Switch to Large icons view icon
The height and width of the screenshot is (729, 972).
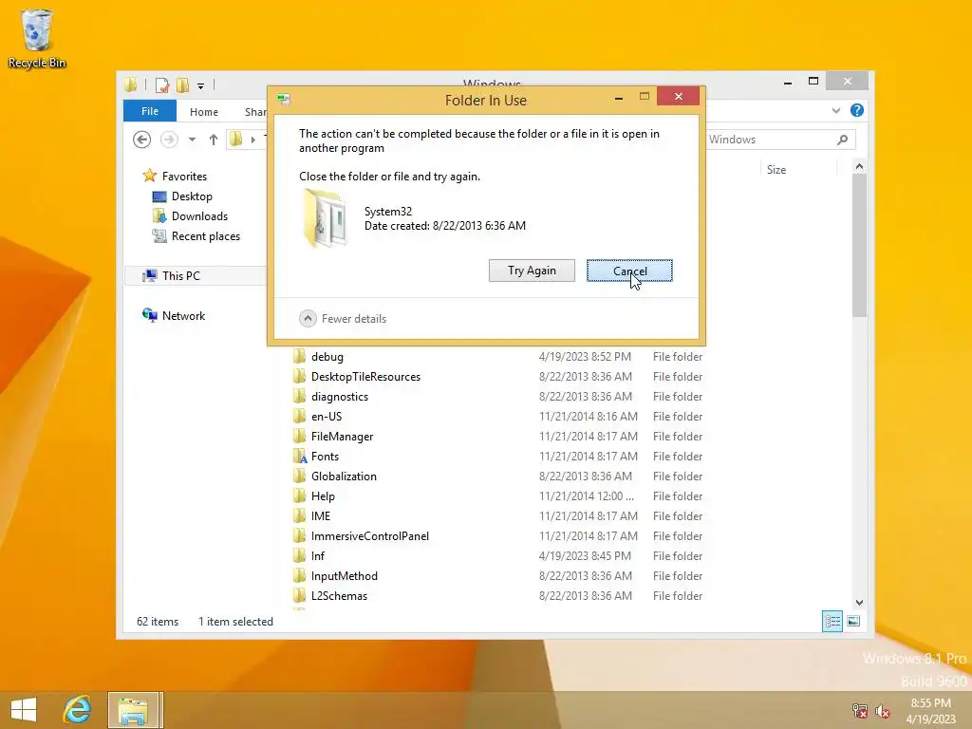coord(853,621)
